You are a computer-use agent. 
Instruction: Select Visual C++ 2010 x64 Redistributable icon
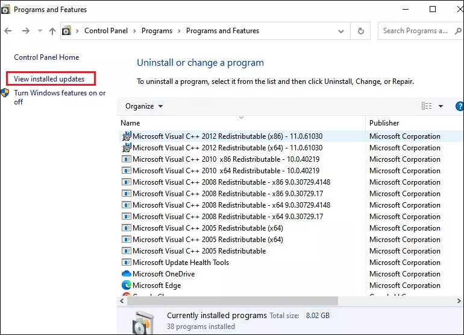(x=127, y=171)
